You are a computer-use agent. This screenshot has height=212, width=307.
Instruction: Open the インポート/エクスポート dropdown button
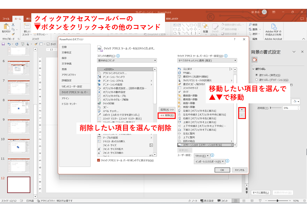tap(210, 161)
